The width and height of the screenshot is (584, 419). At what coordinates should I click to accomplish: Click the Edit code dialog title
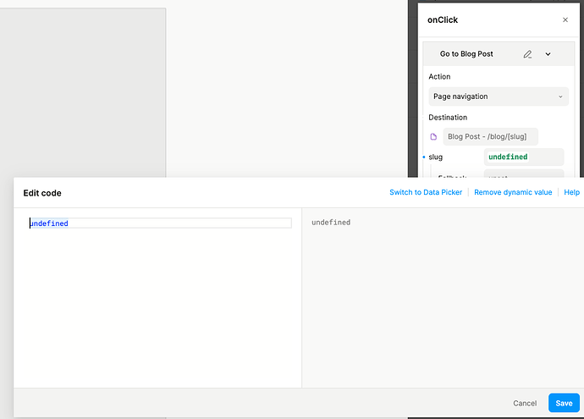tap(42, 193)
